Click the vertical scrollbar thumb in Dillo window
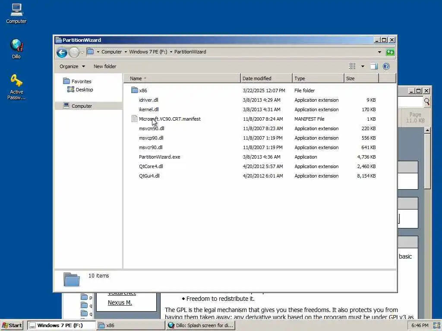This screenshot has height=331, width=442. [x=427, y=161]
